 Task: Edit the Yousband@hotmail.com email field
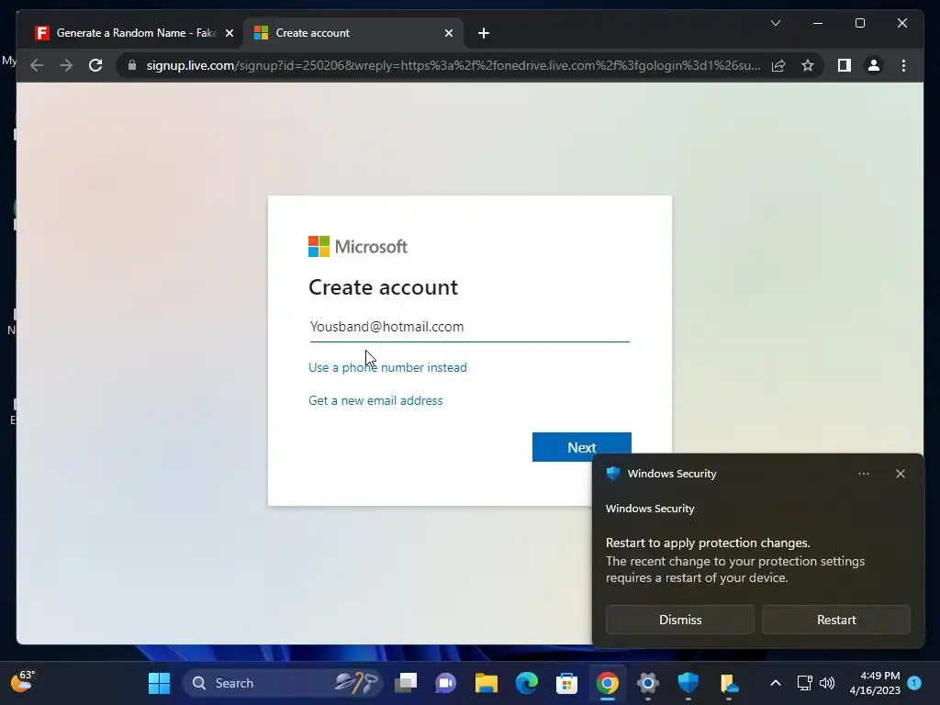point(469,327)
